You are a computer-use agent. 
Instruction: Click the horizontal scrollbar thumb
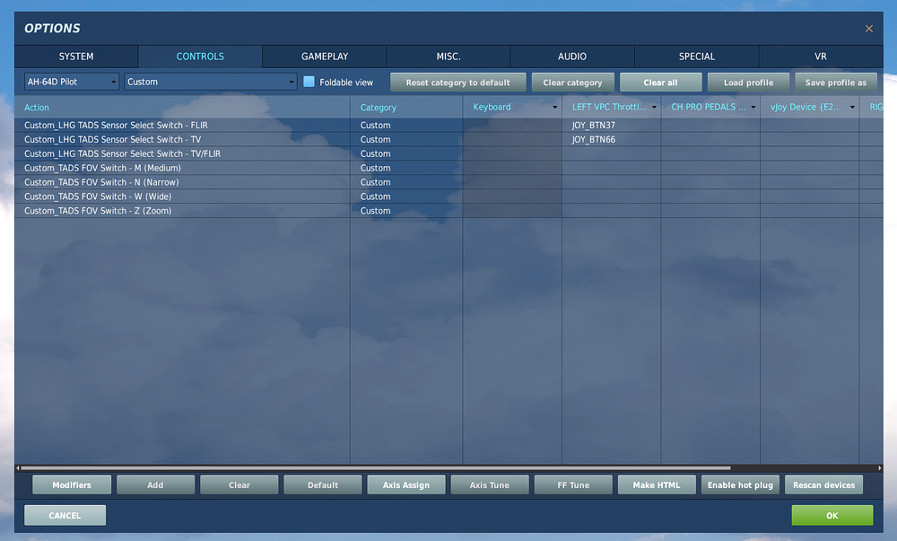pos(375,467)
